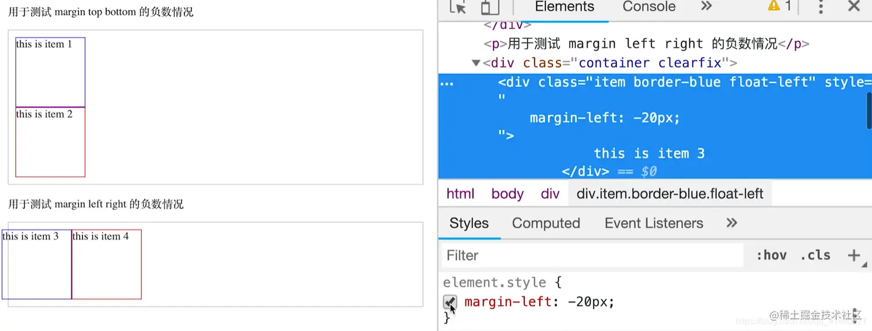Click the ellipsis beside the selected node
This screenshot has width=872, height=331.
click(x=447, y=83)
